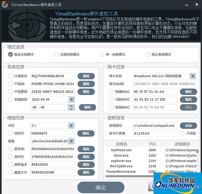
Task: Enable the 固件版本 radio option
Action: tap(11, 164)
